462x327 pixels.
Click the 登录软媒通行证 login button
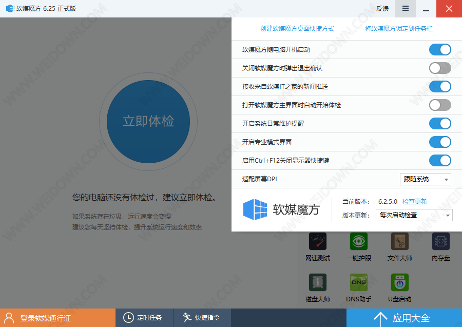(x=57, y=318)
